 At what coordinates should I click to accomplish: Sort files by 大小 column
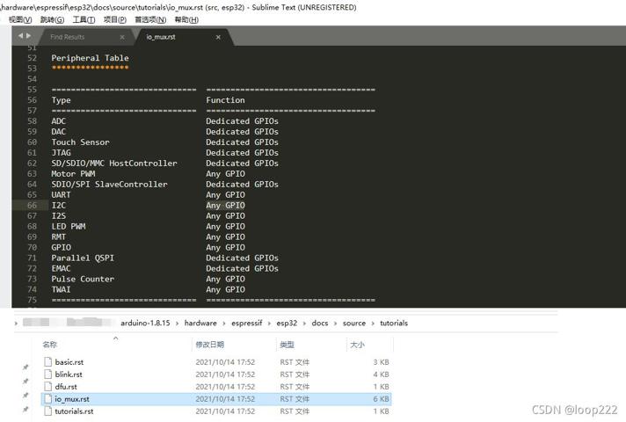tap(357, 345)
